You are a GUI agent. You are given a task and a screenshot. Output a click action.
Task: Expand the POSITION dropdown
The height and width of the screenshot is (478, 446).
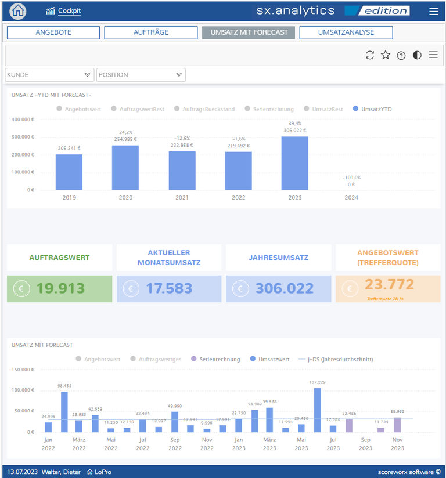(141, 75)
